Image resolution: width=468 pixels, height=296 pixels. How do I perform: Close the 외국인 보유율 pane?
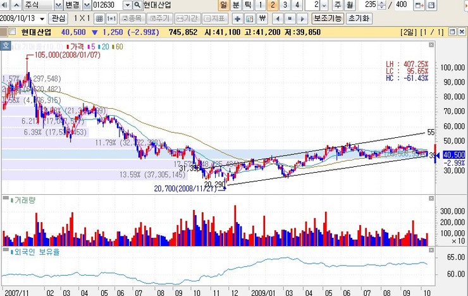pyautogui.click(x=431, y=250)
